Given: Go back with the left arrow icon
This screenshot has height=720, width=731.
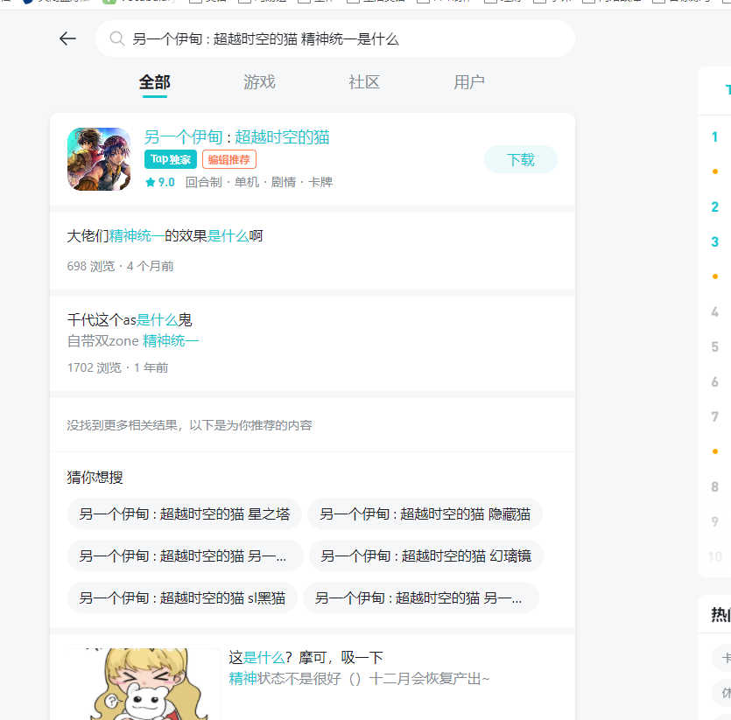Looking at the screenshot, I should pos(67,38).
